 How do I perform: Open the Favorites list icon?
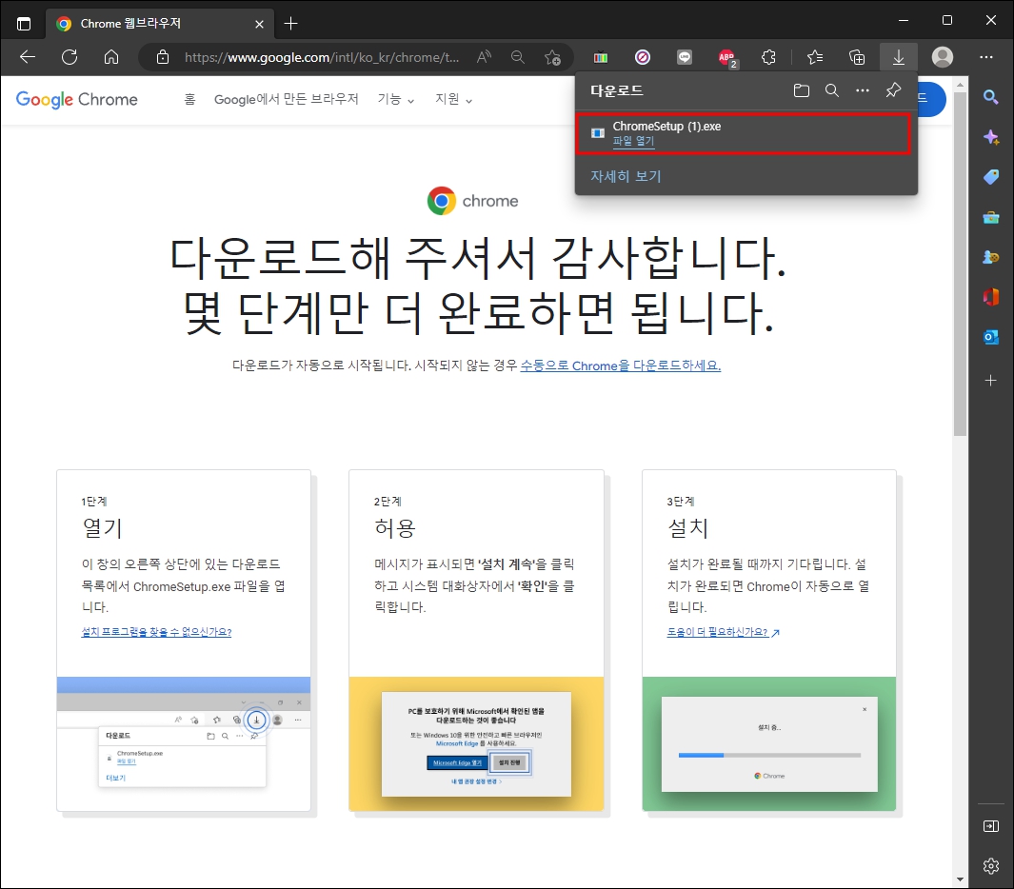[x=815, y=57]
